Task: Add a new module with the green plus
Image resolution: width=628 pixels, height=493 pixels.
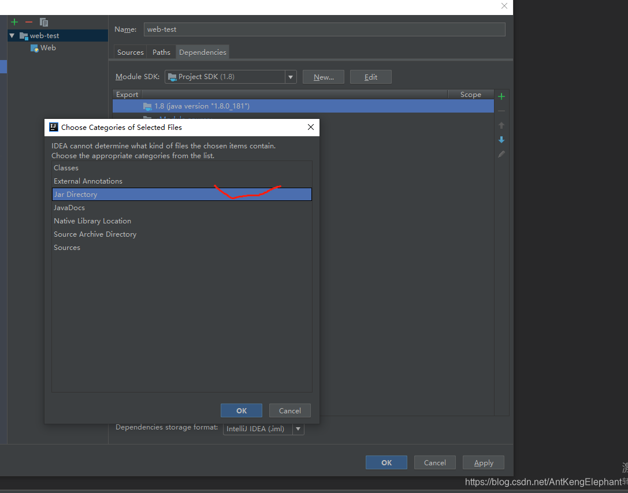Action: coord(14,22)
